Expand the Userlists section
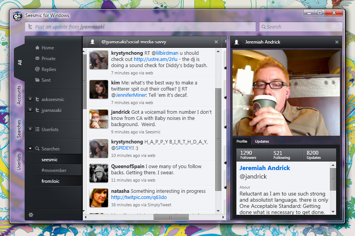This screenshot has height=236, width=355. [30, 129]
